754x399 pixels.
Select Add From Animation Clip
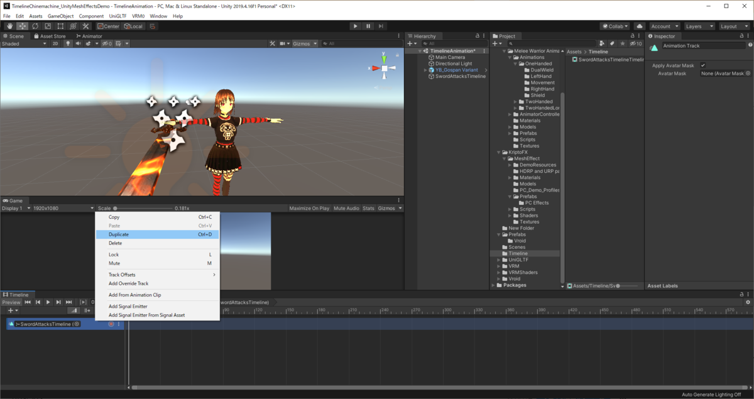click(157, 295)
